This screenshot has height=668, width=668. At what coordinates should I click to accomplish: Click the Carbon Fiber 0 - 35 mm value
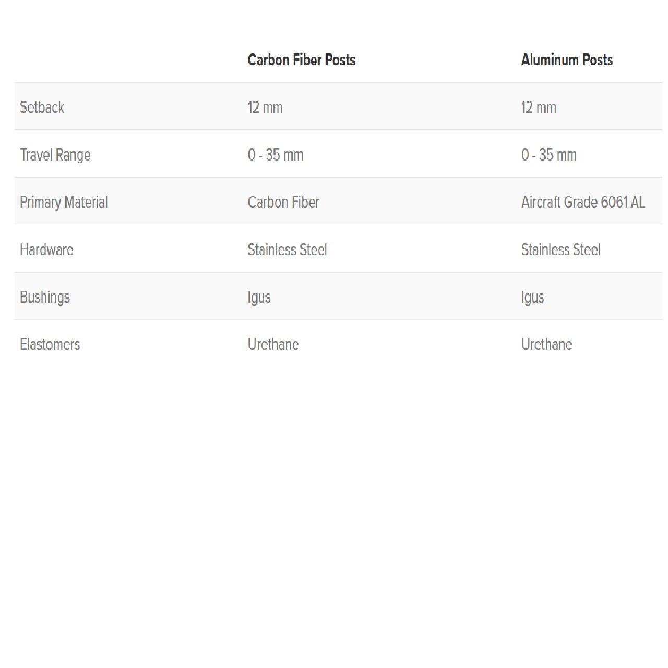click(x=276, y=155)
